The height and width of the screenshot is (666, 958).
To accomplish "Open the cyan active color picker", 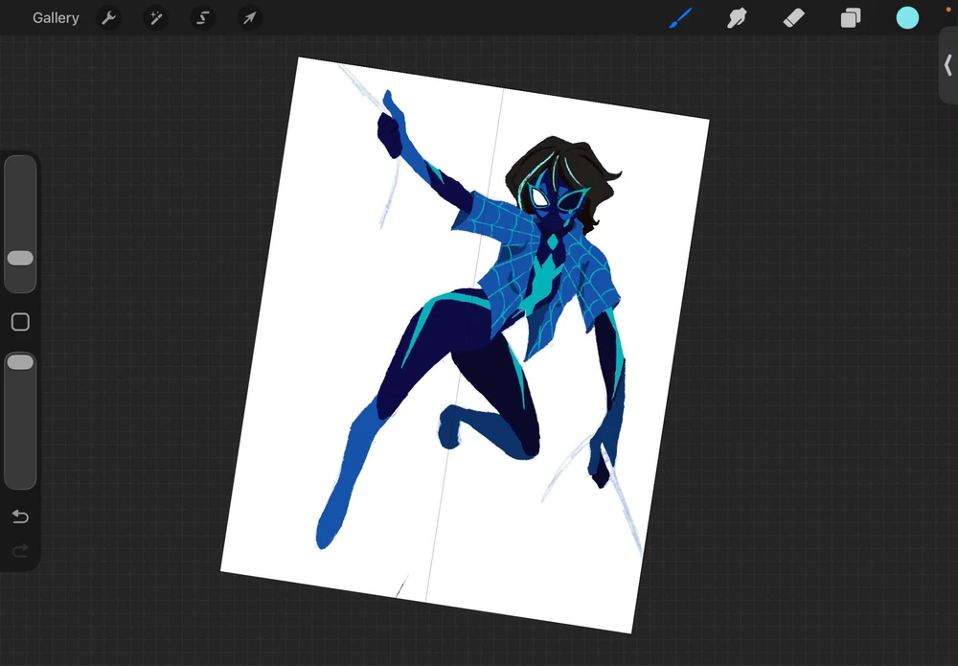I will 907,17.
